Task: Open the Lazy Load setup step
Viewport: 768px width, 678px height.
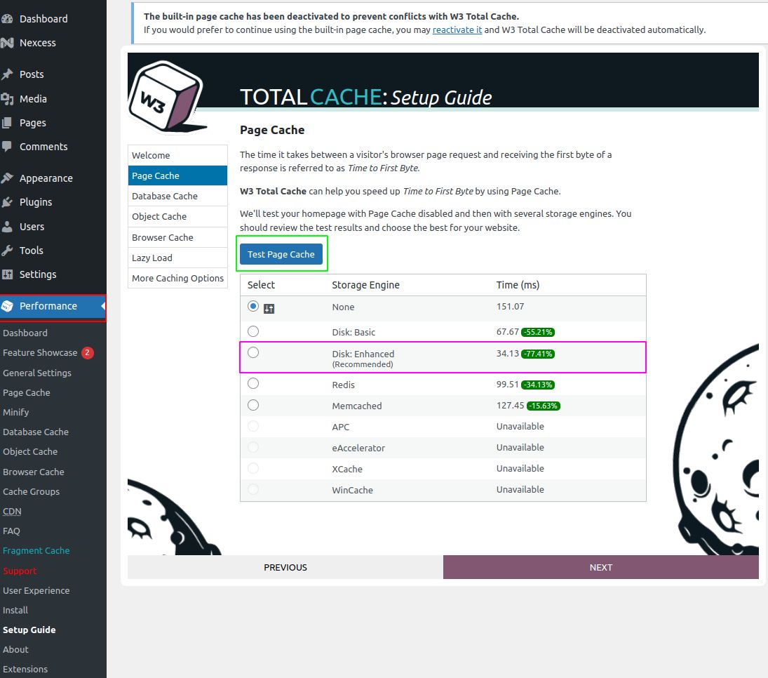Action: click(177, 258)
